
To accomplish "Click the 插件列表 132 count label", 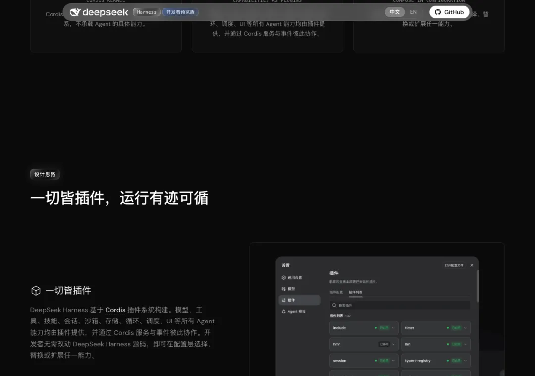I will [x=340, y=316].
